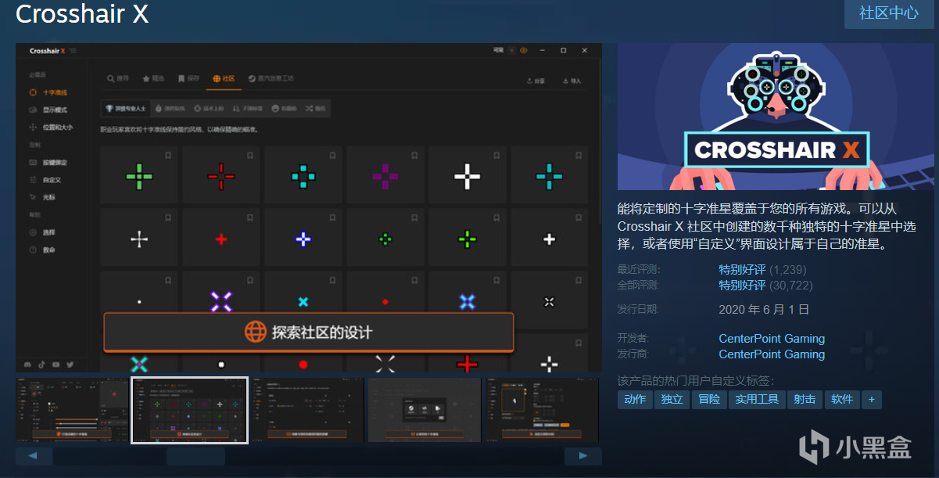
Task: Open 救命 help entry in the sidebar
Action: 43,250
